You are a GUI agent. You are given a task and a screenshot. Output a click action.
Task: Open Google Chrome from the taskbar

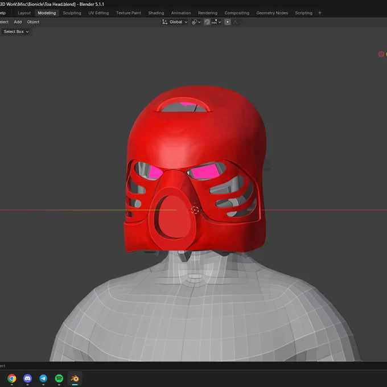(x=12, y=378)
